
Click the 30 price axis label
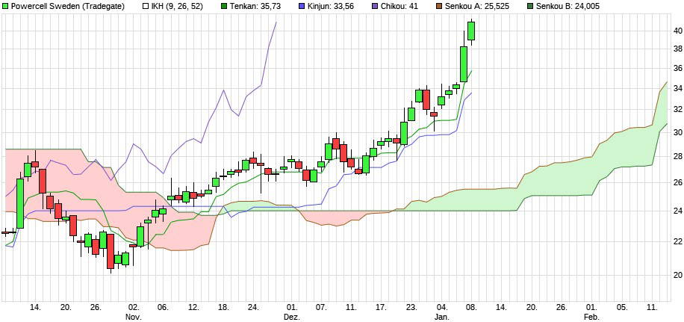(x=677, y=132)
